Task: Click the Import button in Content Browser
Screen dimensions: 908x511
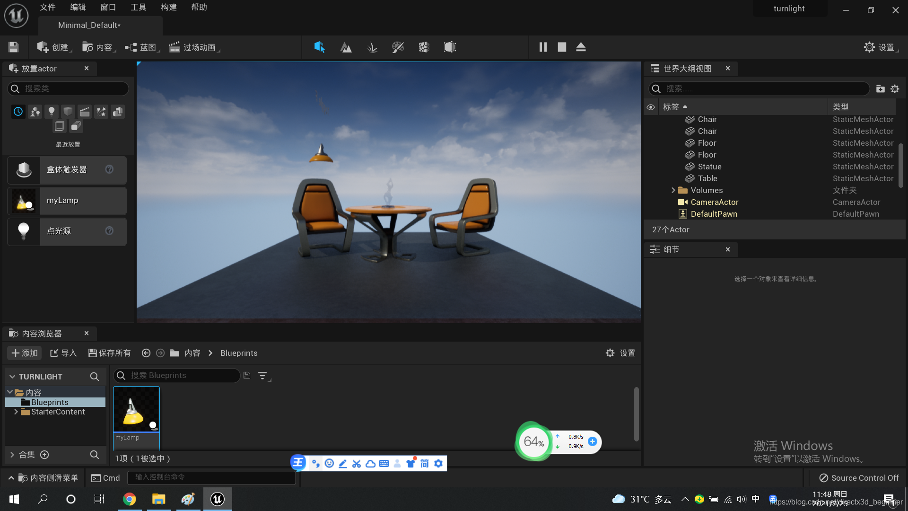Action: click(63, 353)
